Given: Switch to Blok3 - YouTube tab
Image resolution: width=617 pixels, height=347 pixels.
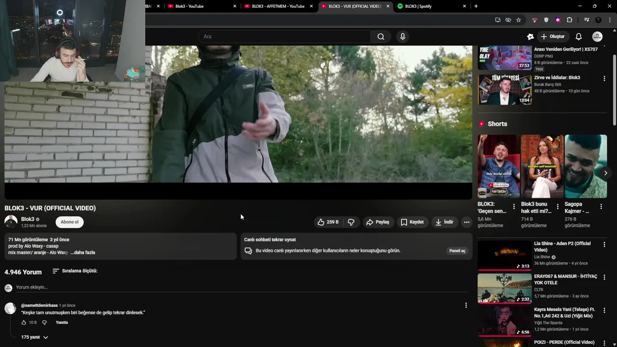Looking at the screenshot, I should [201, 6].
